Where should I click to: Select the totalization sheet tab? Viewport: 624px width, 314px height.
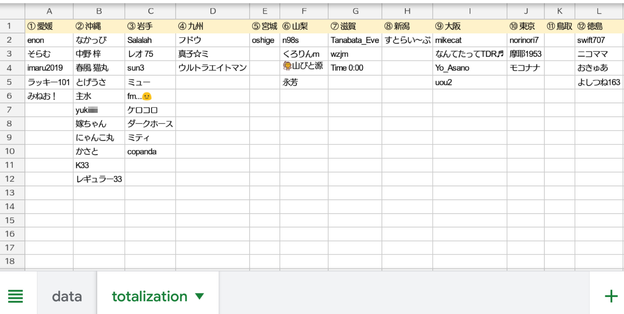(150, 296)
